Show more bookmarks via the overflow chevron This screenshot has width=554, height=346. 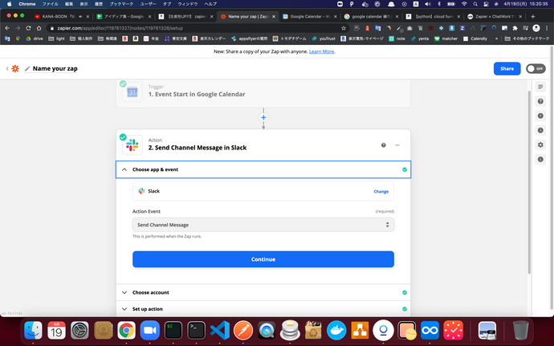(x=496, y=39)
